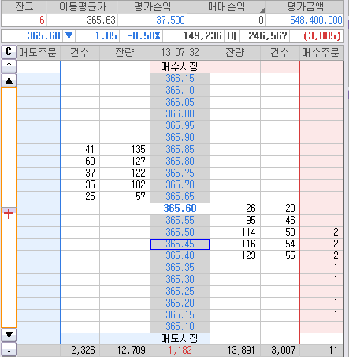
Task: Click the volume value 149,236
Action: pos(202,35)
